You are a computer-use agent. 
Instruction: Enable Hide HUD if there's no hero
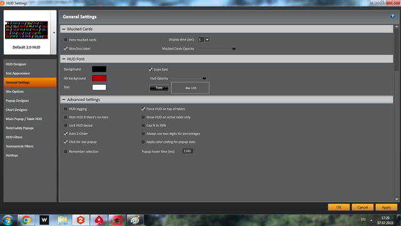coord(66,117)
